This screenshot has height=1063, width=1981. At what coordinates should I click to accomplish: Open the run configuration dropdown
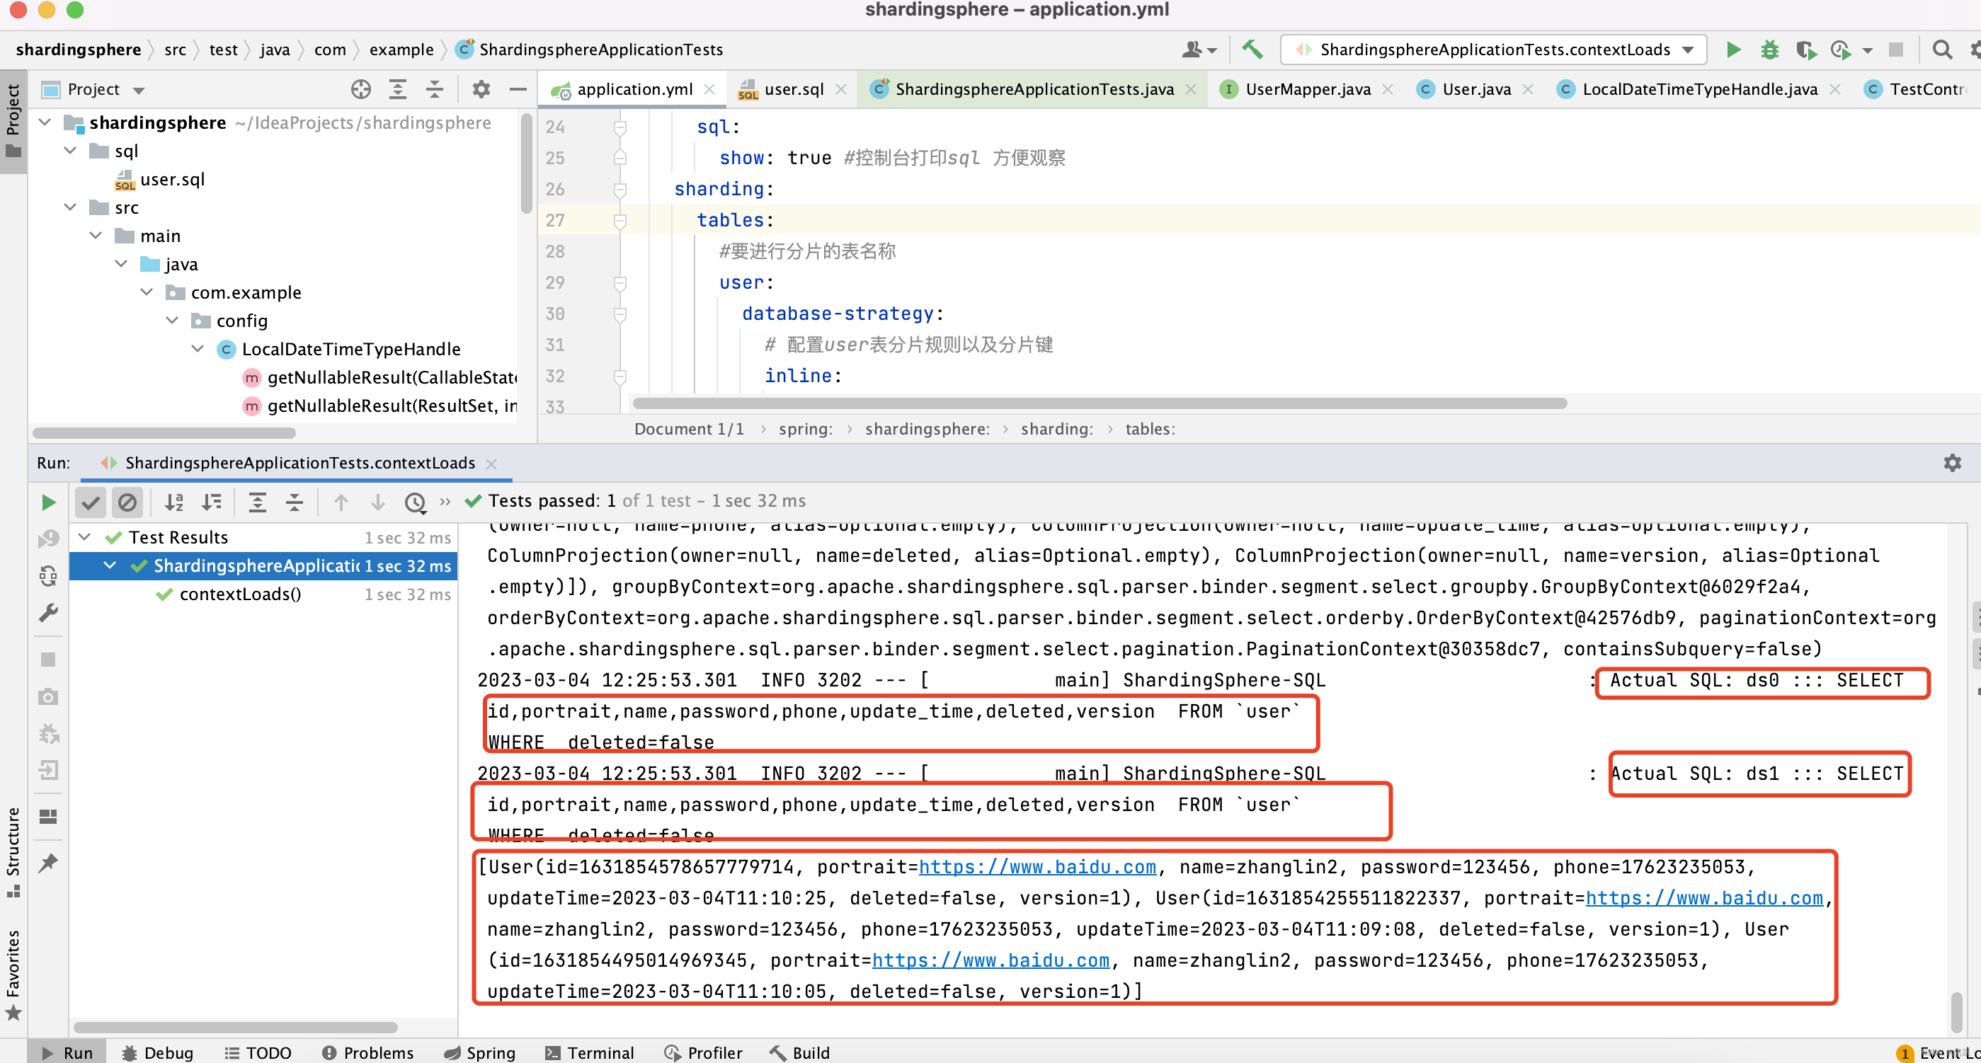click(1493, 50)
